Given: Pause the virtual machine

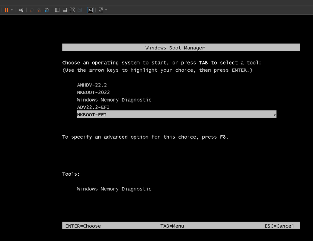Looking at the screenshot, I should (6, 10).
